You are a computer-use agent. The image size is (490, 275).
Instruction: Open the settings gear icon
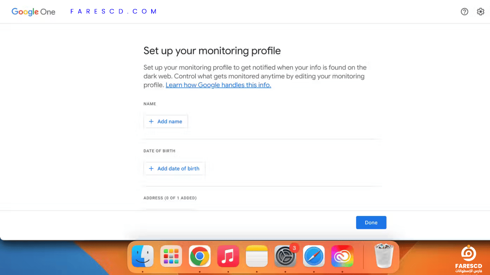coord(480,11)
